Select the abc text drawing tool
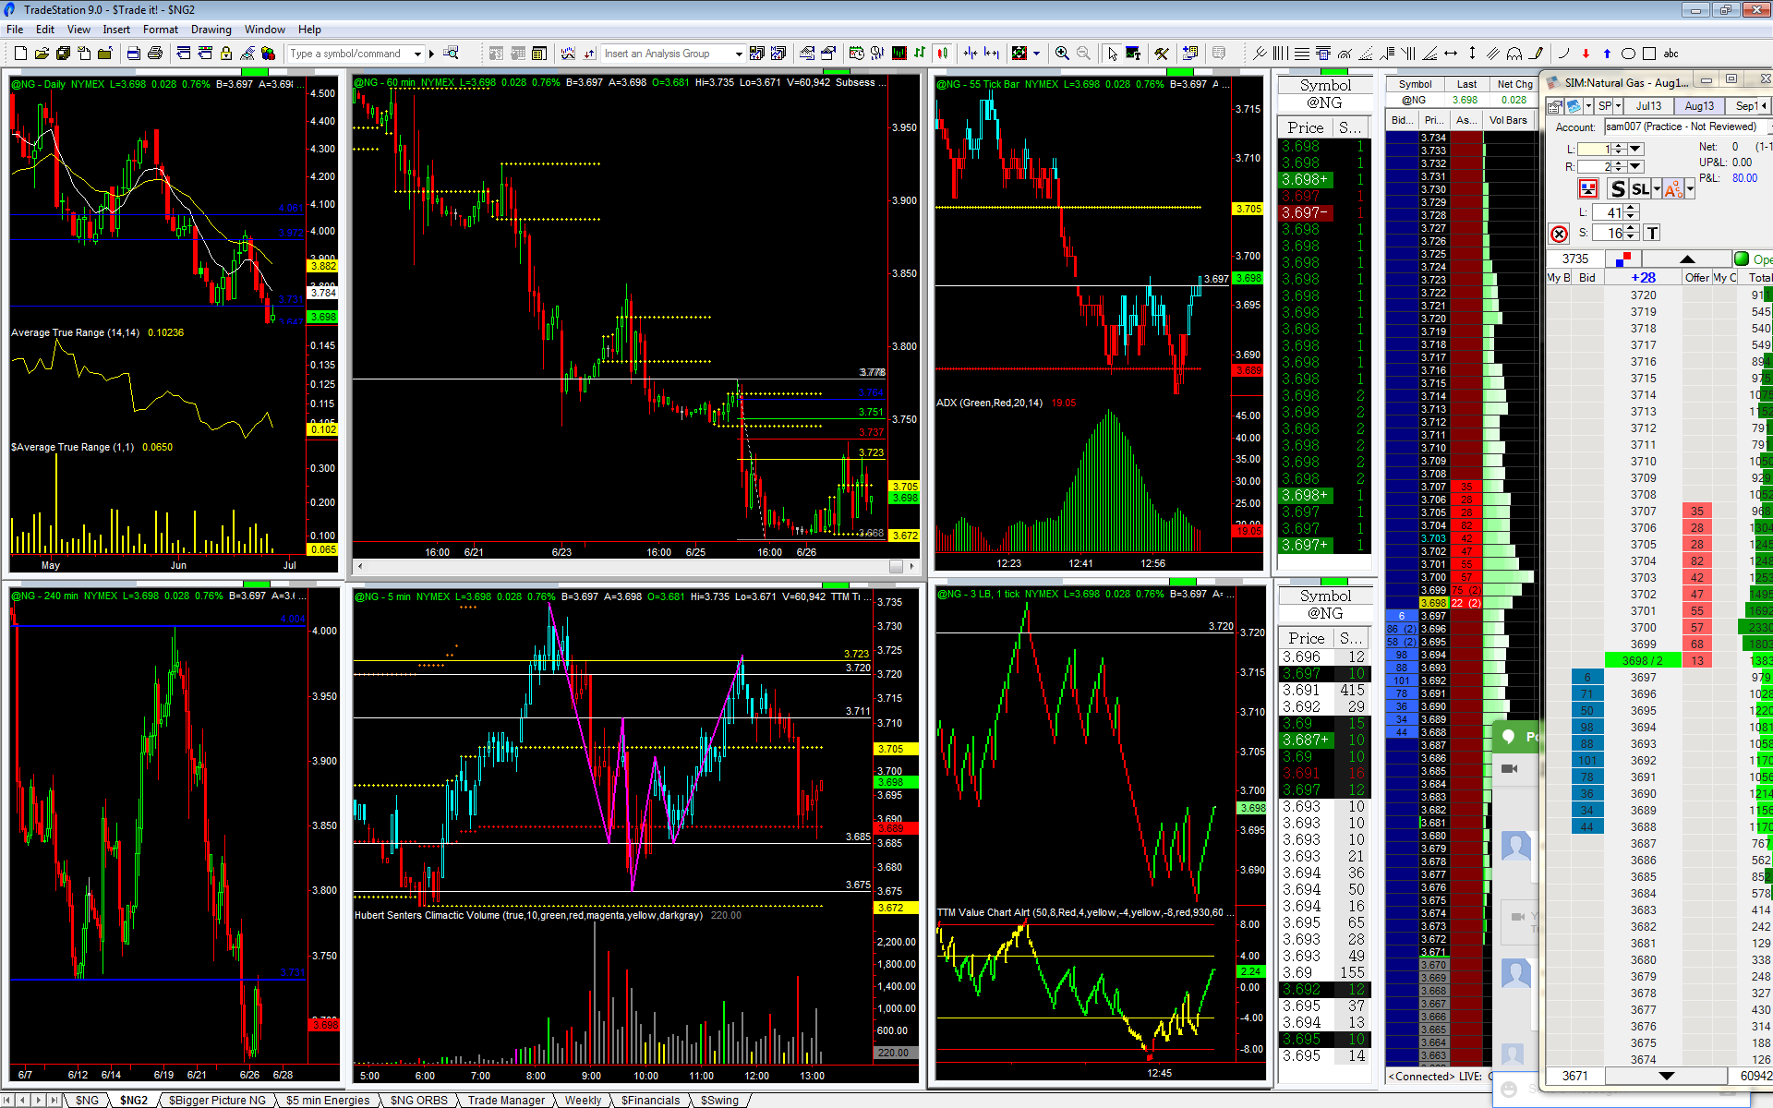1773x1108 pixels. [x=1670, y=54]
